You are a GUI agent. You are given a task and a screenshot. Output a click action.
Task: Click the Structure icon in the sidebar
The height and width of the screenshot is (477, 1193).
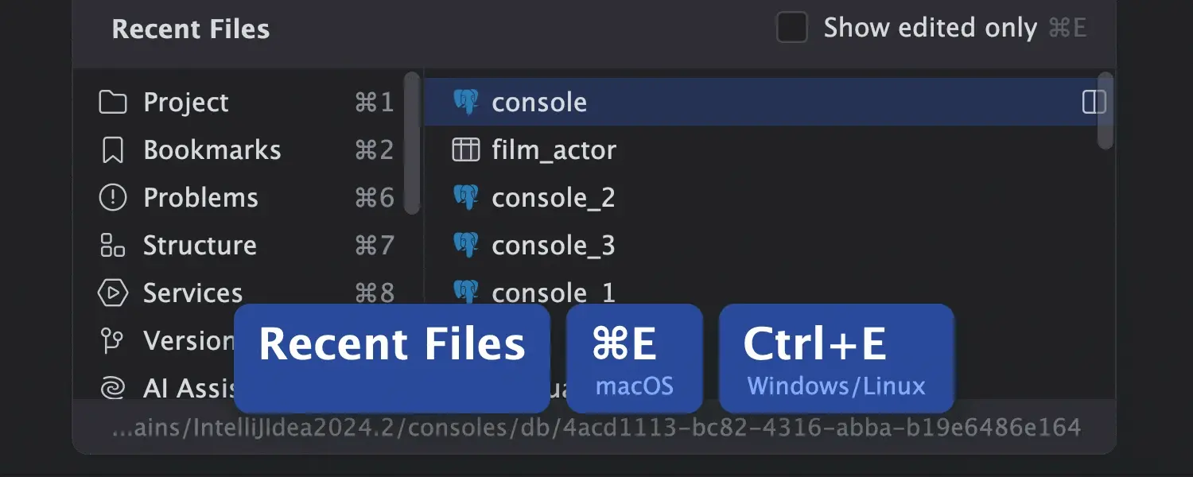click(x=112, y=245)
